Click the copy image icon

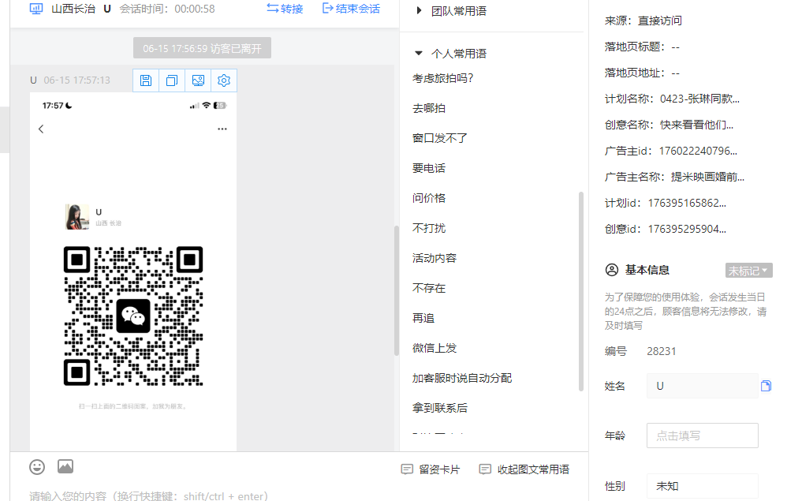tap(172, 80)
